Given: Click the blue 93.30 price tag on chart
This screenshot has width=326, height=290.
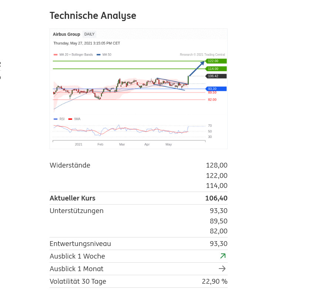Looking at the screenshot, I should point(215,89).
